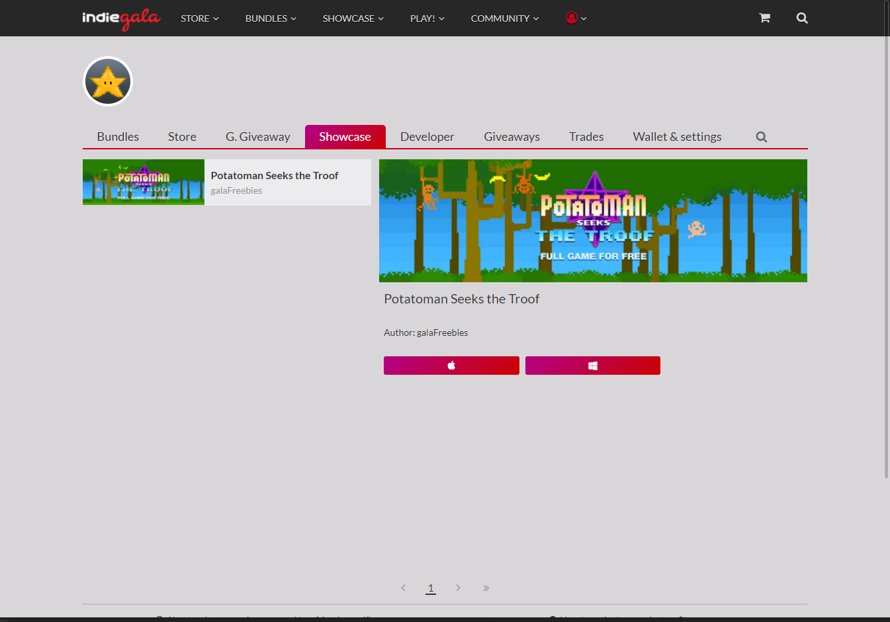Select Potatoman Seeks the Troof list entry title
The height and width of the screenshot is (622, 890).
pos(275,175)
